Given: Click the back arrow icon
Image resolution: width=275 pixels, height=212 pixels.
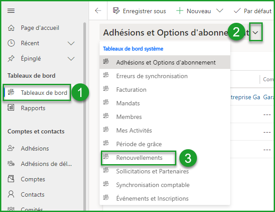Looking at the screenshot, I should [x=98, y=11].
